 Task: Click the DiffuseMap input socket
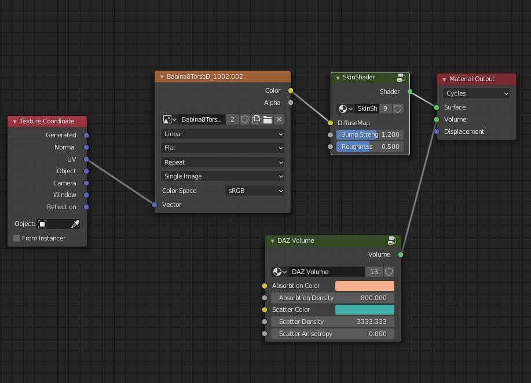[331, 123]
